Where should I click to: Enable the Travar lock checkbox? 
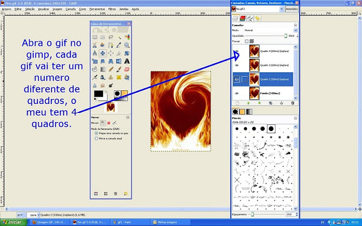[x=247, y=41]
